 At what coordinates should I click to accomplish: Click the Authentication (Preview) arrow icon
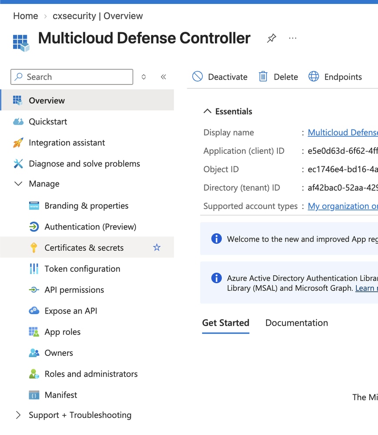click(x=34, y=227)
